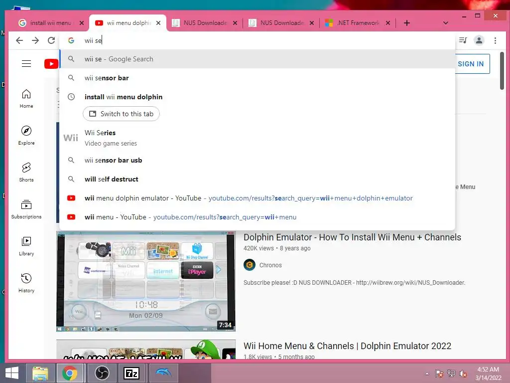Open OBS Studio from taskbar
510x383 pixels.
pyautogui.click(x=102, y=373)
